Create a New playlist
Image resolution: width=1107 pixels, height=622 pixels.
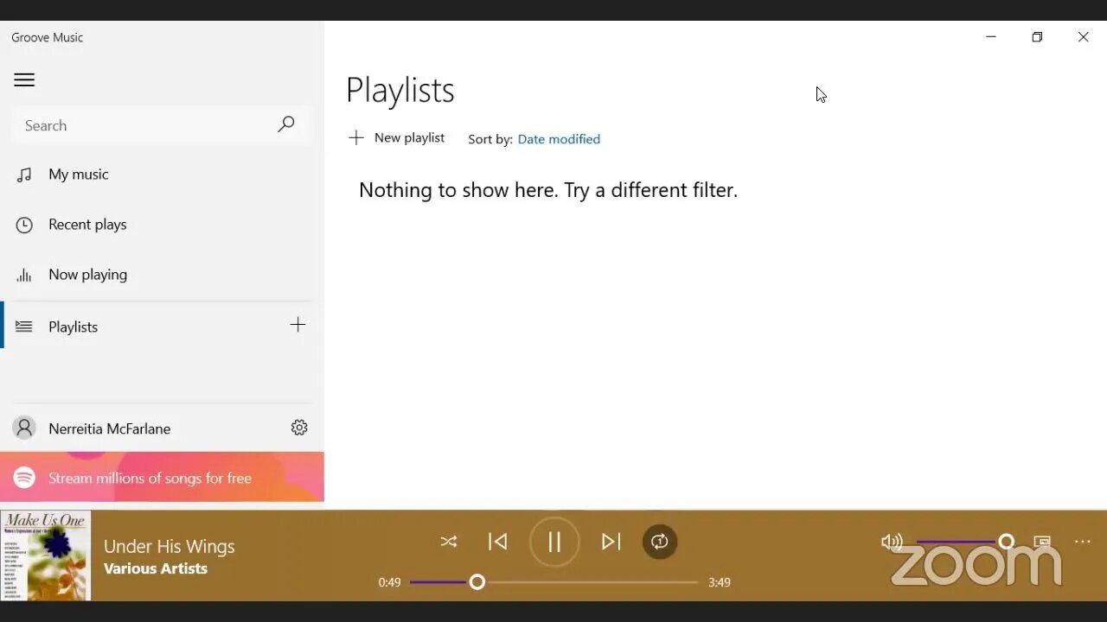tap(396, 138)
